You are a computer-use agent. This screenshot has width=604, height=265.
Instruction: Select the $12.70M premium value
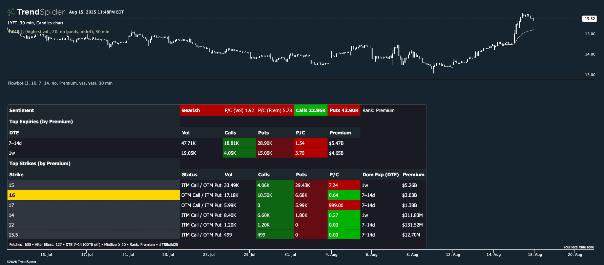(411, 235)
